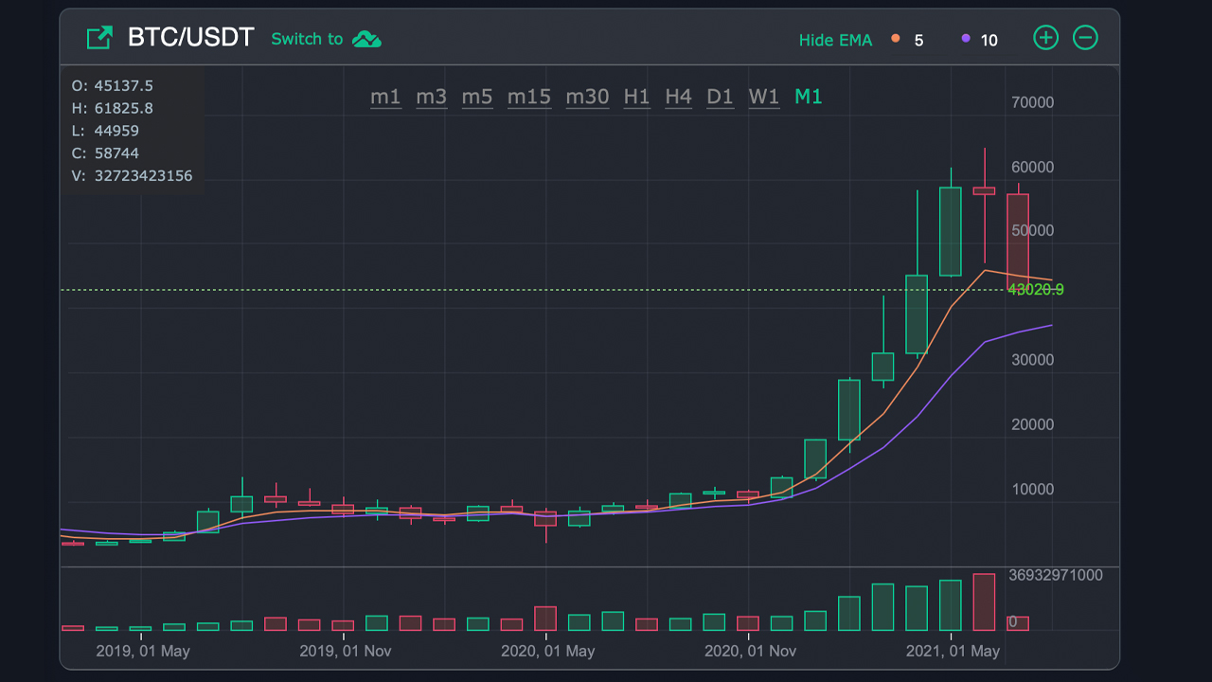
Task: Click the volume axis label 36932971000
Action: click(1056, 575)
